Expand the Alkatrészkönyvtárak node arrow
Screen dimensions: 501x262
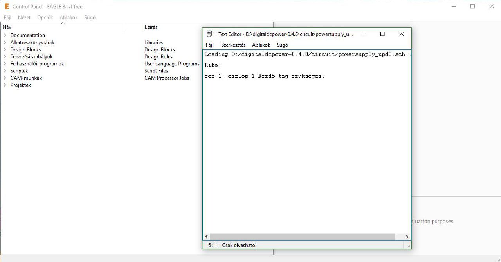click(5, 42)
